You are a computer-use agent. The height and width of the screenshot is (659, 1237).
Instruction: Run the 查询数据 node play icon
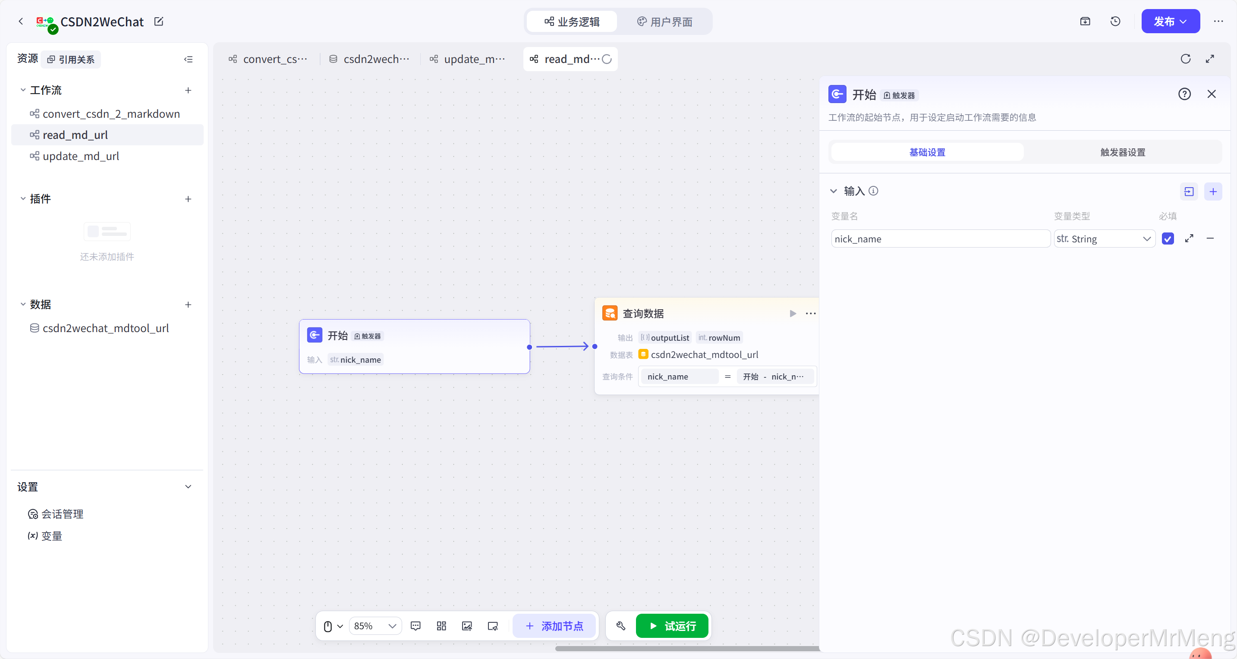[x=793, y=314]
